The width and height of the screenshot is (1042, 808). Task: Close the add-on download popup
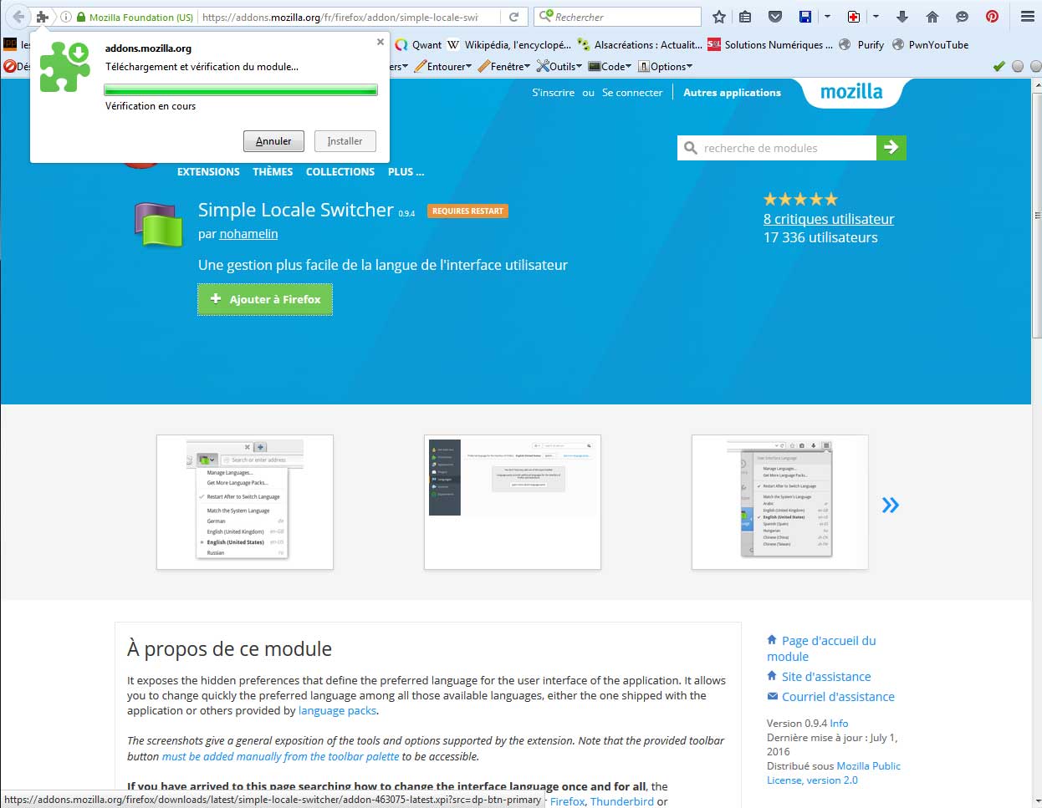tap(381, 42)
